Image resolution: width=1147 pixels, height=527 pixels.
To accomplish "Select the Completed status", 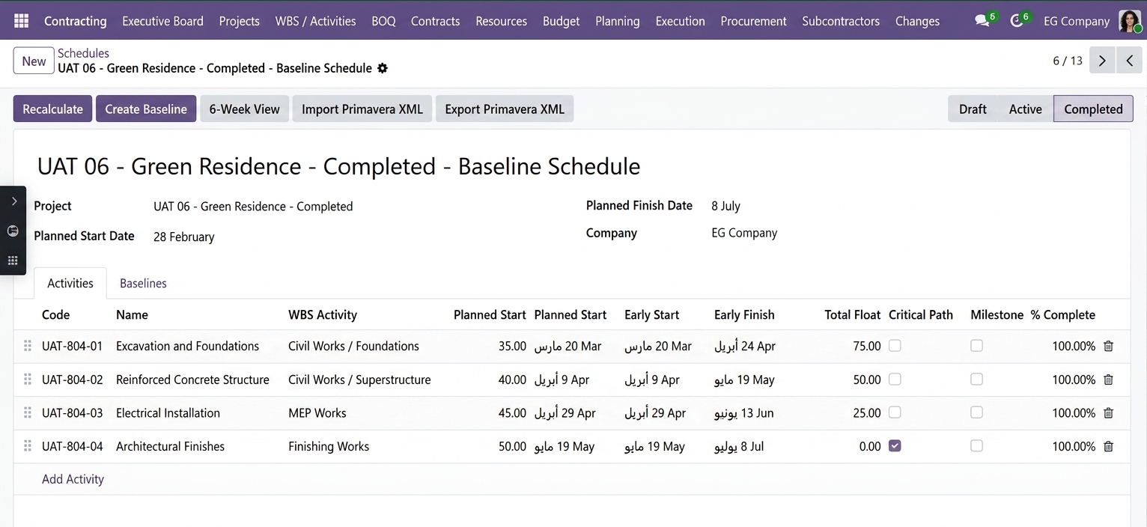I will pos(1093,109).
